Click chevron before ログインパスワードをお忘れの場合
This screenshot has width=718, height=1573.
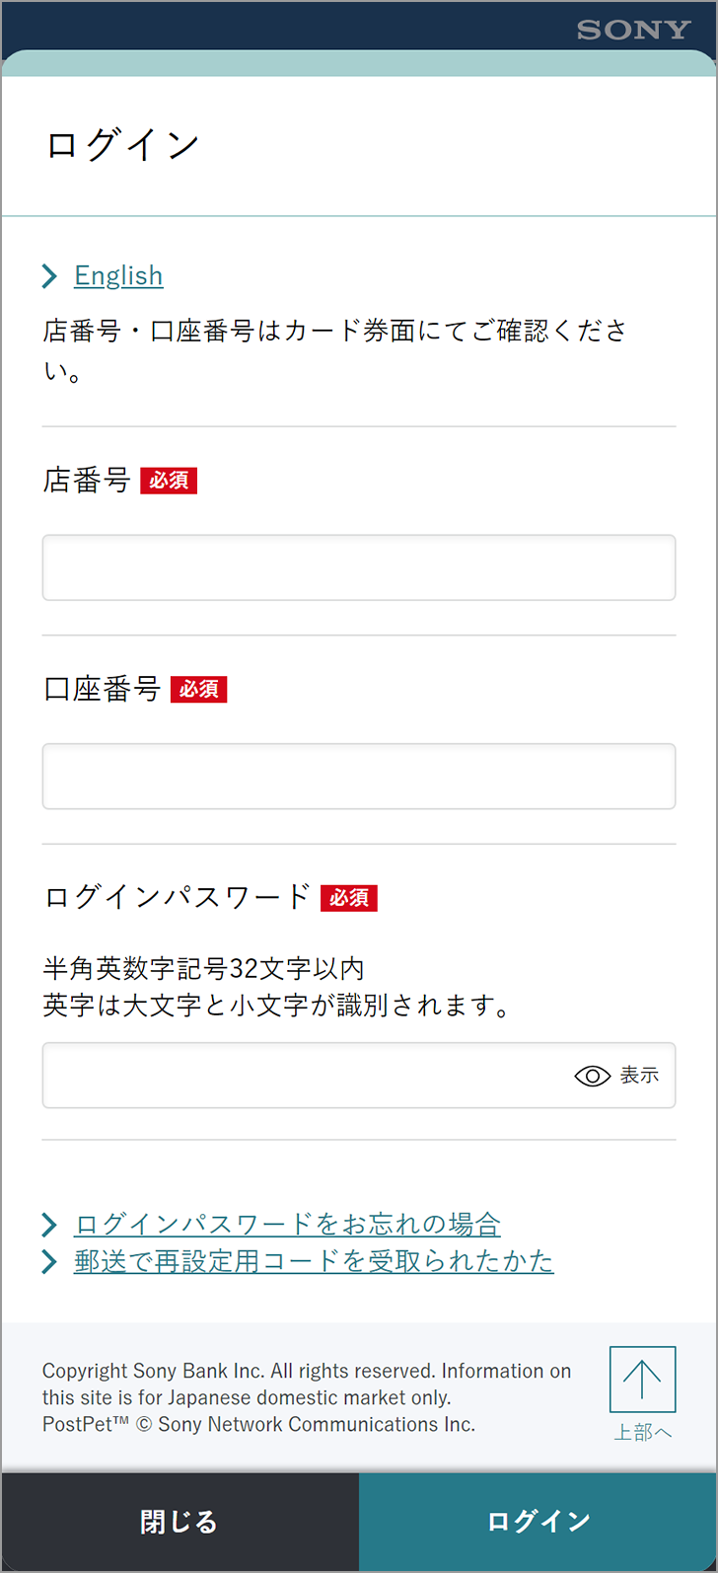[x=49, y=1225]
